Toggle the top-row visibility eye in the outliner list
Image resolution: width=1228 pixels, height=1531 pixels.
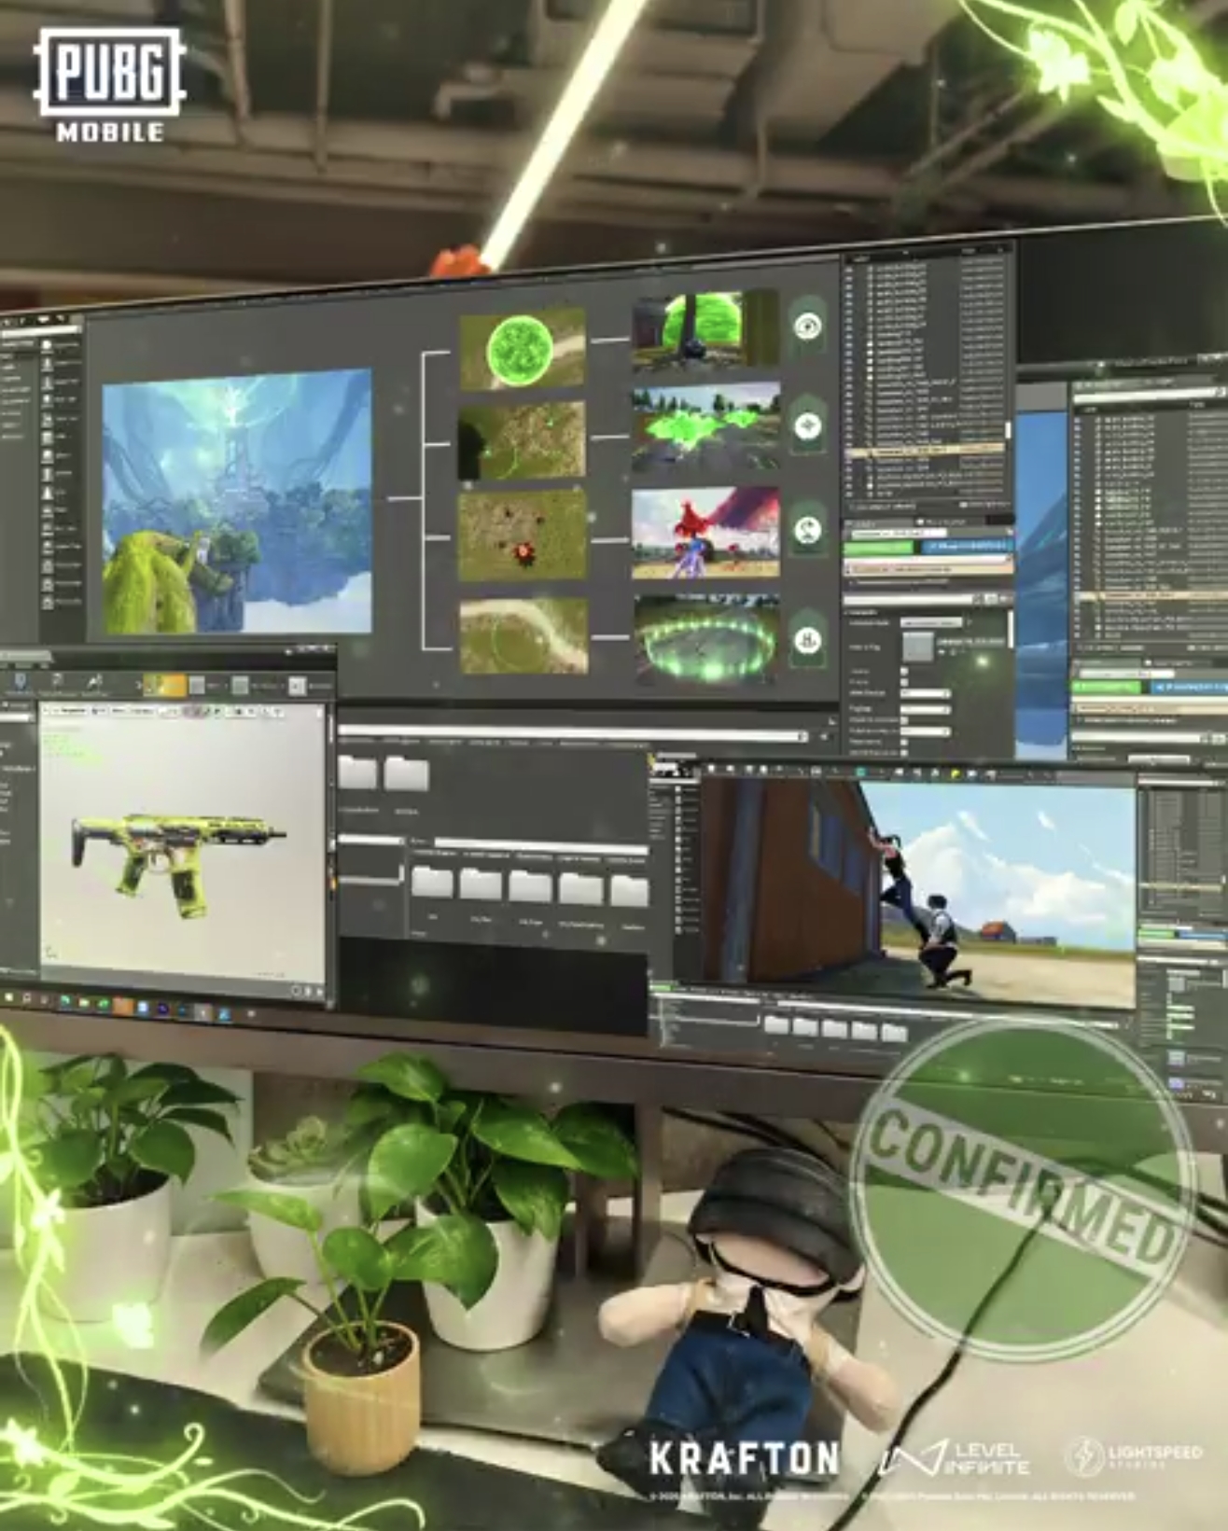pyautogui.click(x=849, y=269)
